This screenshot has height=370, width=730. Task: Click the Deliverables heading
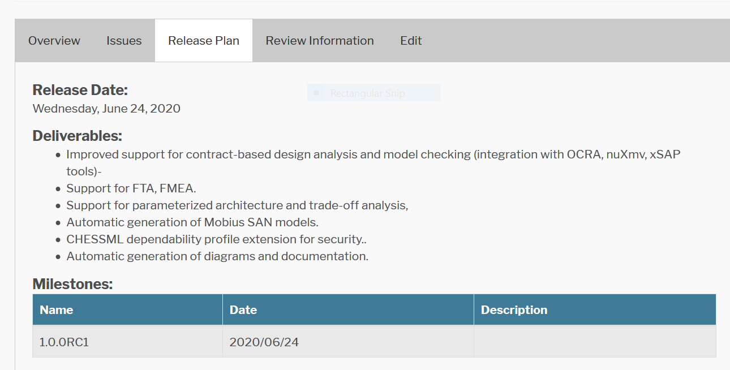coord(78,136)
